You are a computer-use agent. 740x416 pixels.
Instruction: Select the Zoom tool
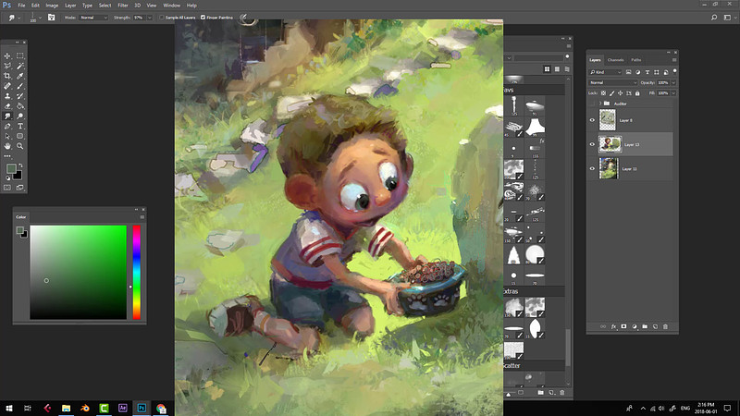[x=19, y=146]
